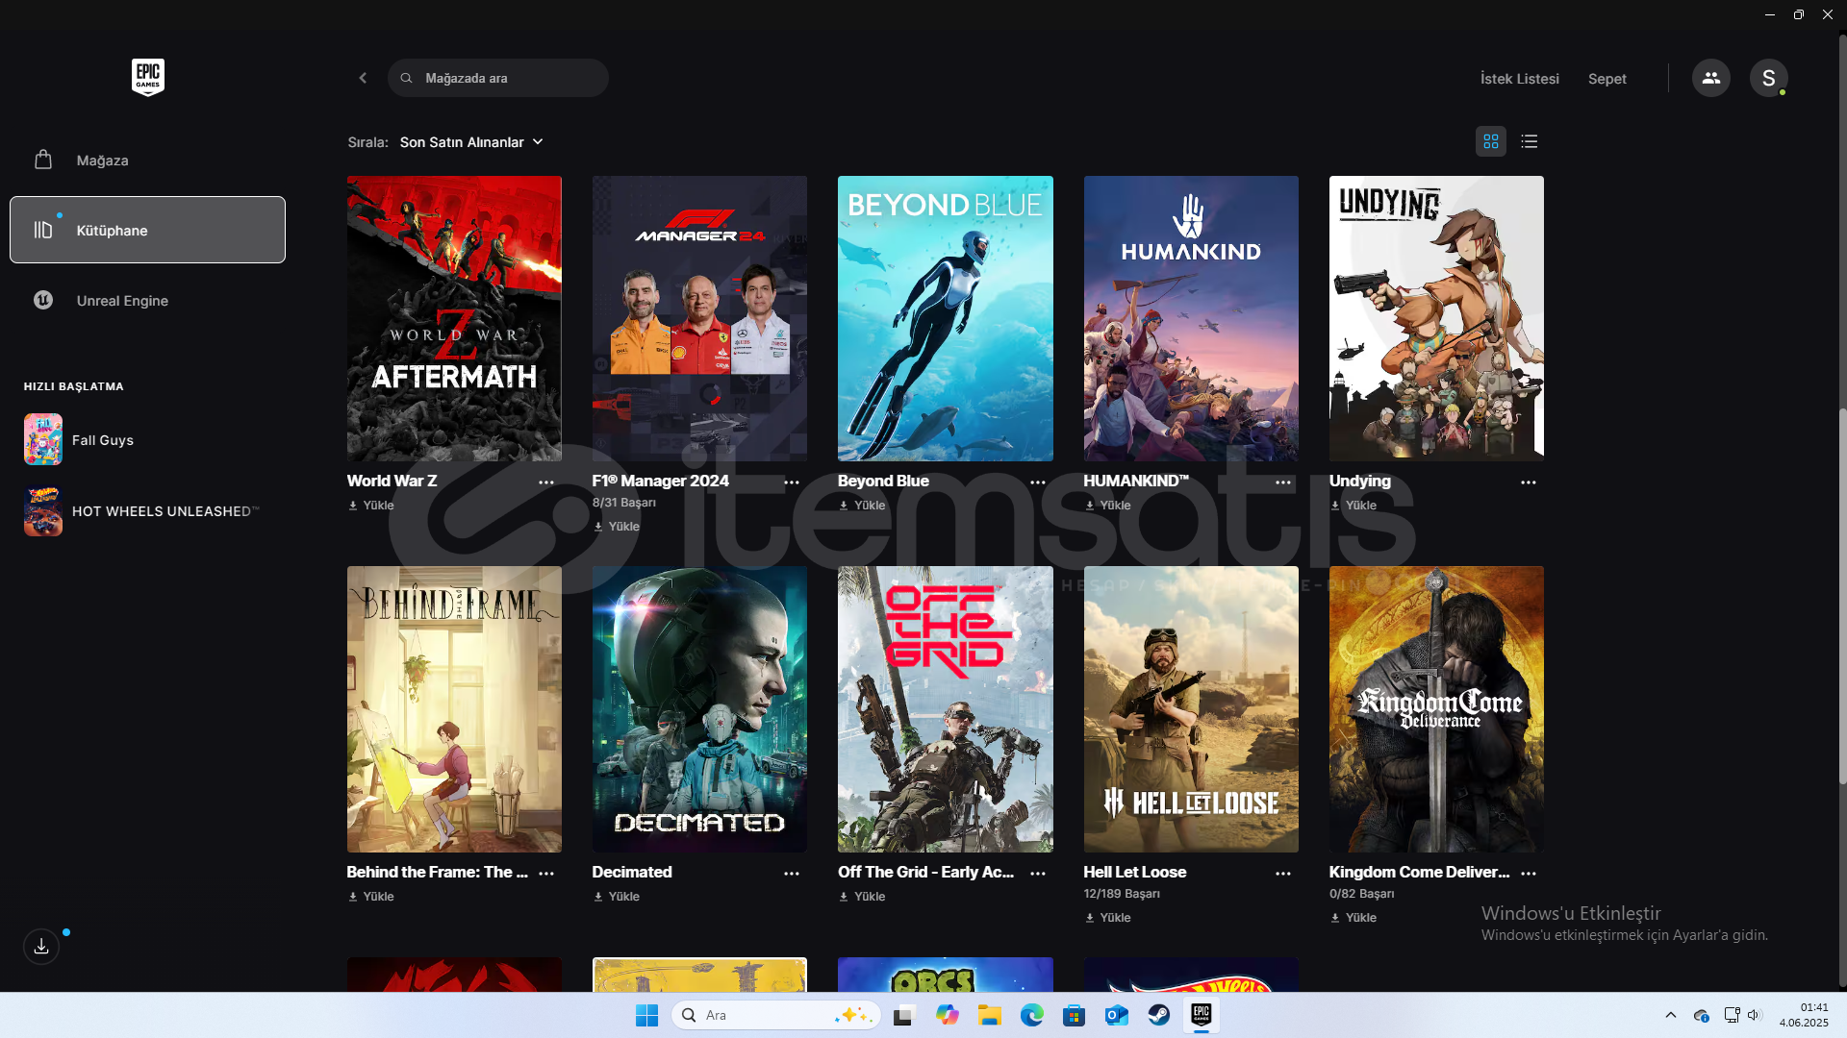Click the library vertical scrollbar
1847x1038 pixels.
click(1841, 596)
